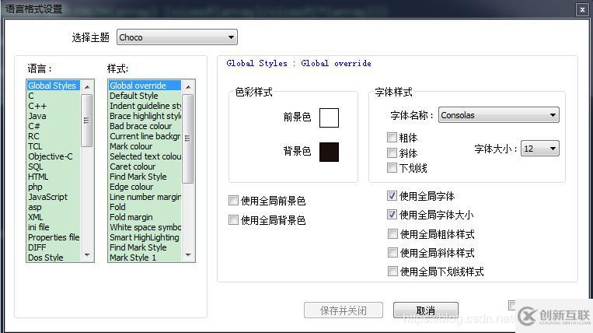The height and width of the screenshot is (333, 593).
Task: Select HTML in the language list
Action: [x=54, y=177]
